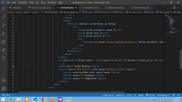Open the Selection menu
Image resolution: width=182 pixels, height=102 pixels.
pyautogui.click(x=22, y=3)
